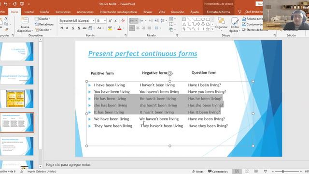Click the Undo arrow in the title bar
309x174 pixels.
click(x=5, y=4)
